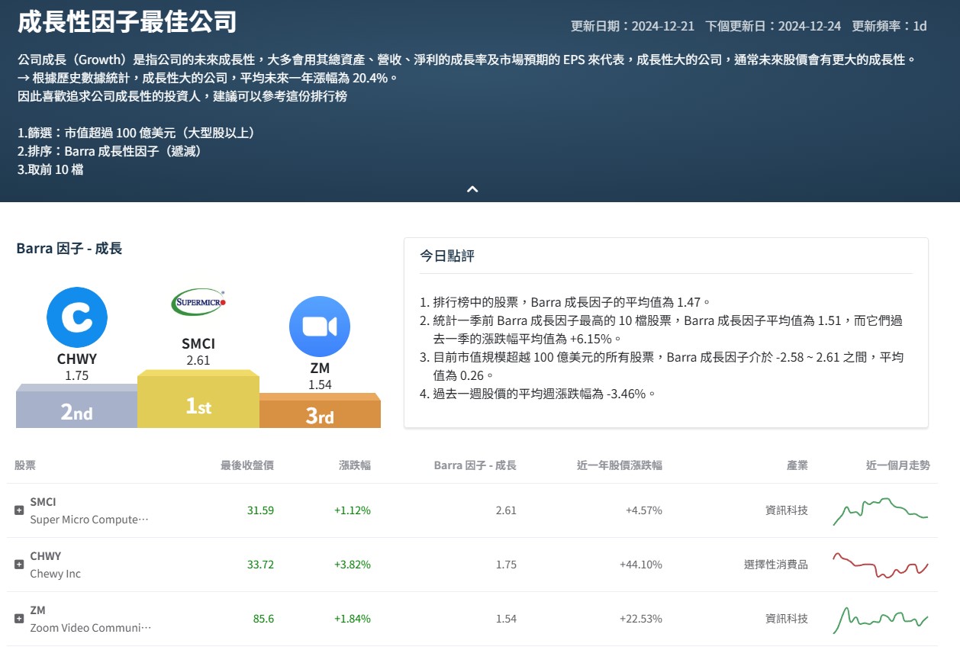Collapse the page description with the chevron
The width and height of the screenshot is (960, 650).
point(472,188)
